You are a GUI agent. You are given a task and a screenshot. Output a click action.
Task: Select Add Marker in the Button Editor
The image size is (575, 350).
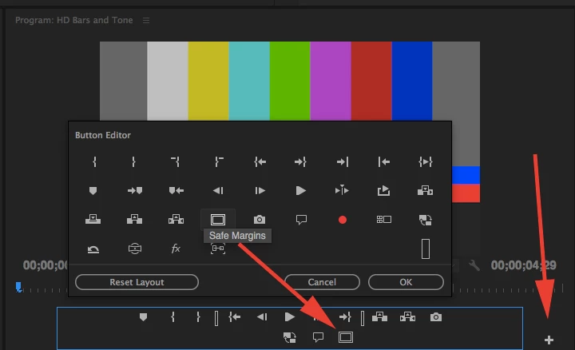[x=93, y=191]
